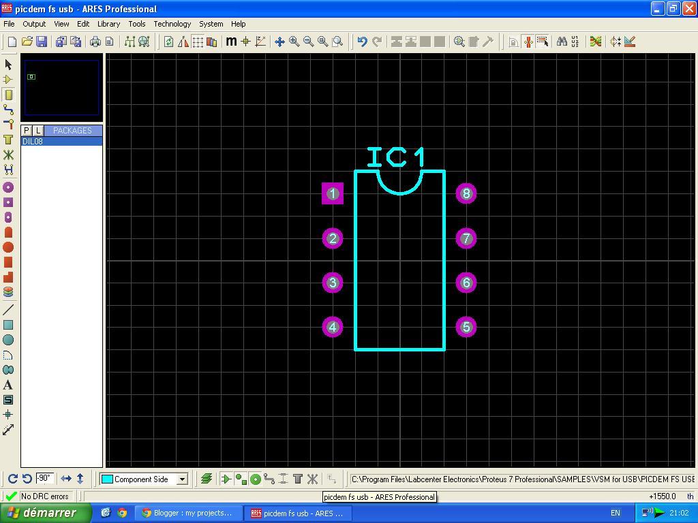This screenshot has width=698, height=523.
Task: Choose the marker placement tool
Action: click(x=8, y=415)
